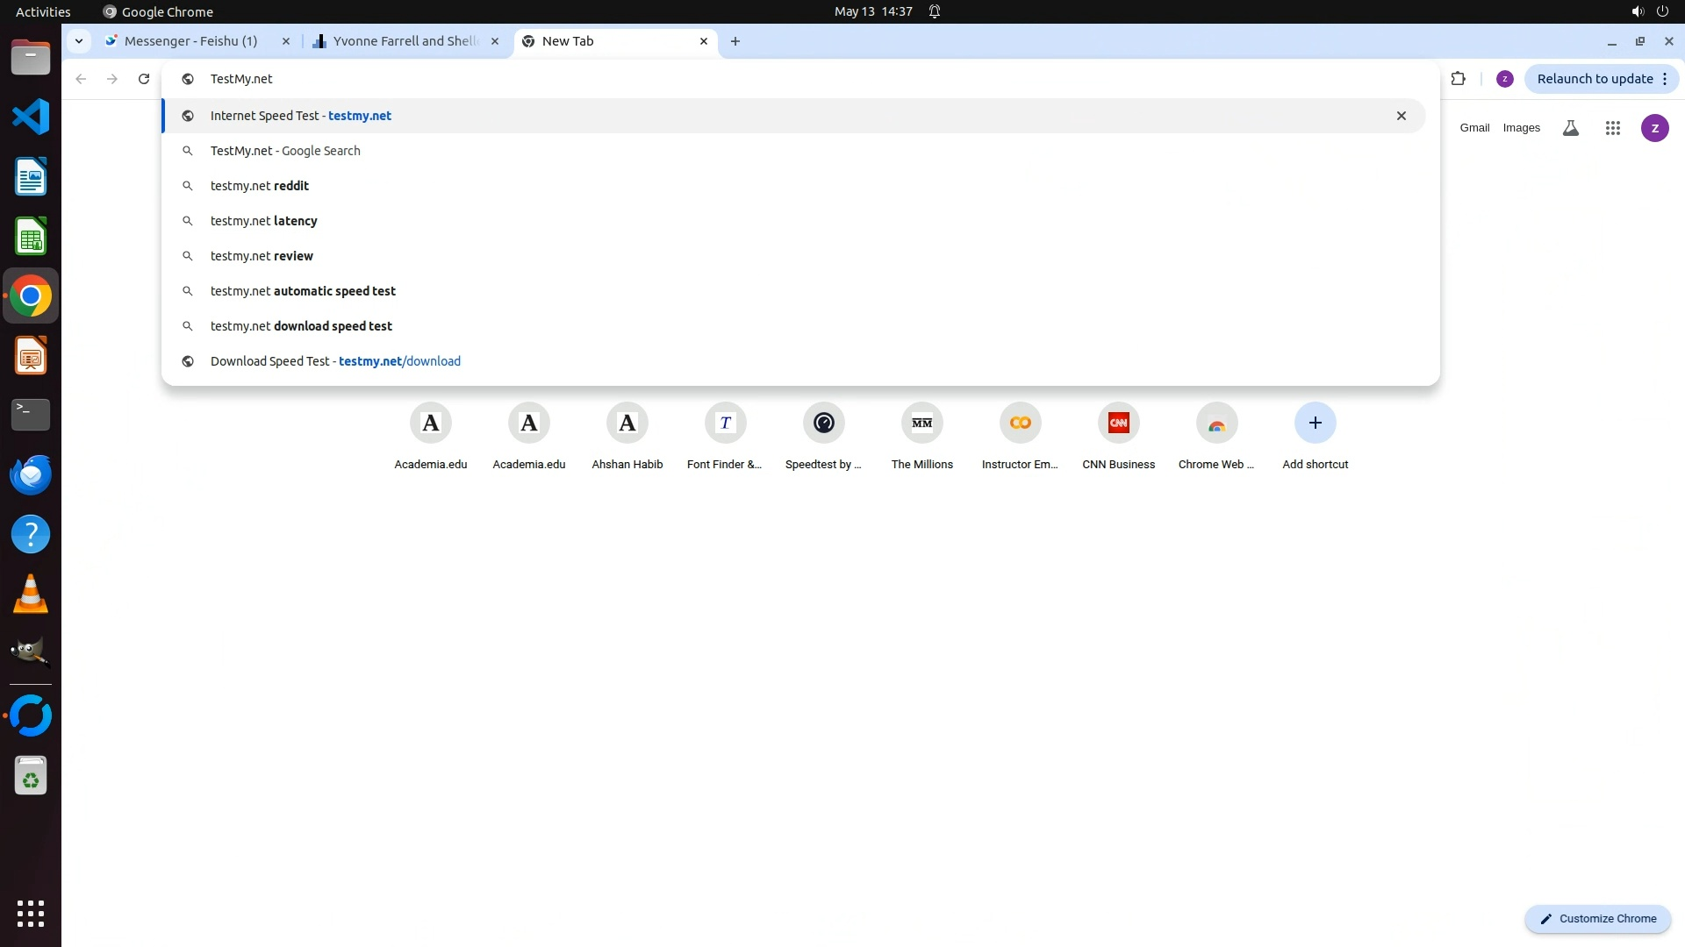Switch to the Messenger - Feishu tab

pos(190,41)
